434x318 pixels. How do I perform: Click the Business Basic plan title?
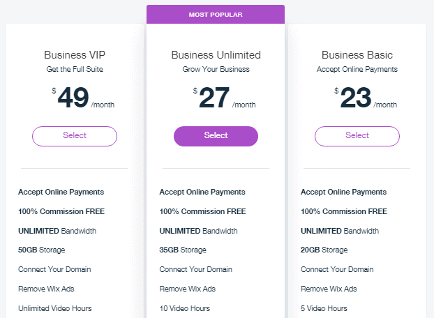(x=357, y=54)
